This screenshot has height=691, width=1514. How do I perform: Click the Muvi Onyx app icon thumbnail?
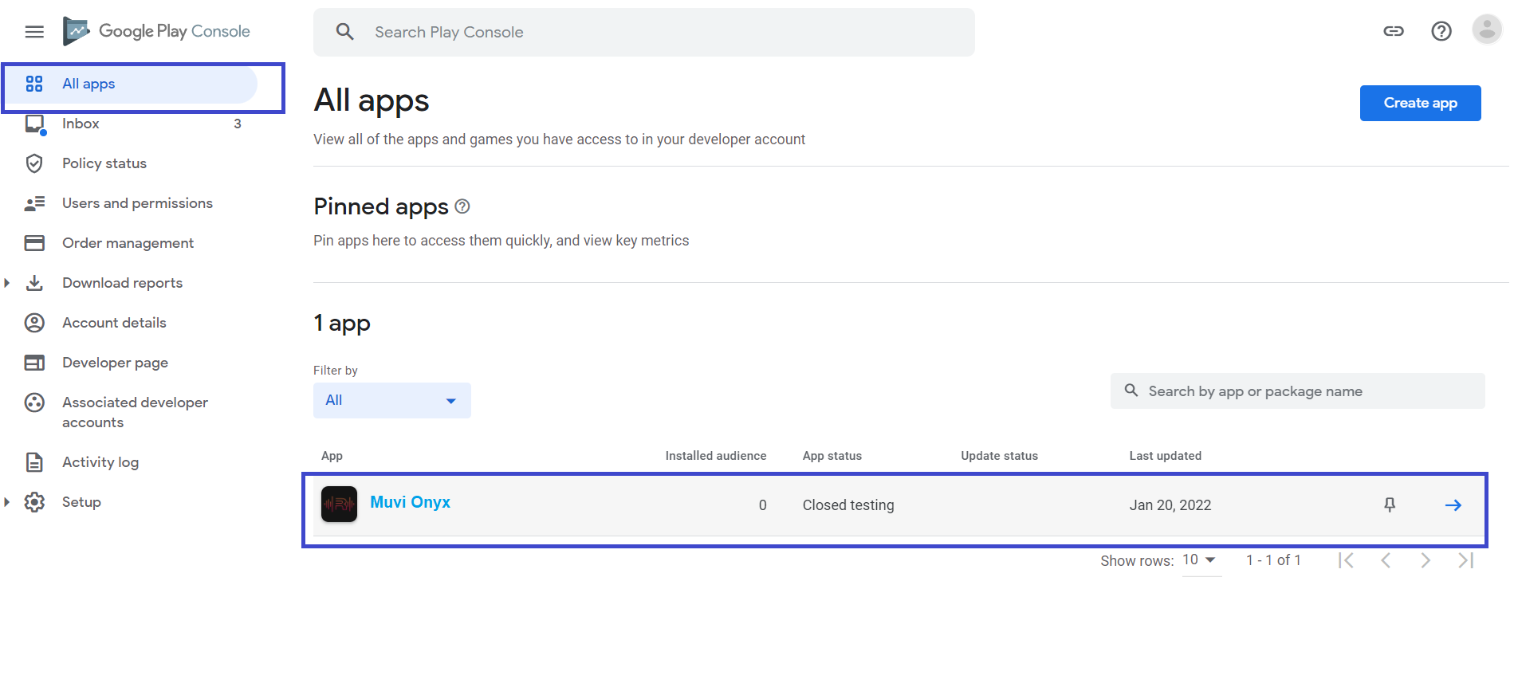(339, 505)
